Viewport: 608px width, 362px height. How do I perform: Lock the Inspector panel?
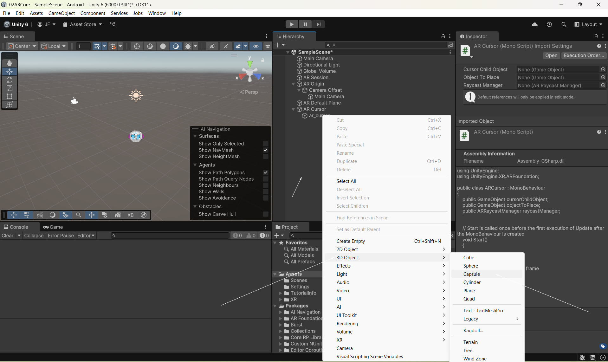click(x=596, y=36)
